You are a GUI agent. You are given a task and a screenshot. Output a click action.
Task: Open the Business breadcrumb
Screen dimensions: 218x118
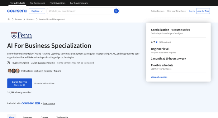coord(30,19)
